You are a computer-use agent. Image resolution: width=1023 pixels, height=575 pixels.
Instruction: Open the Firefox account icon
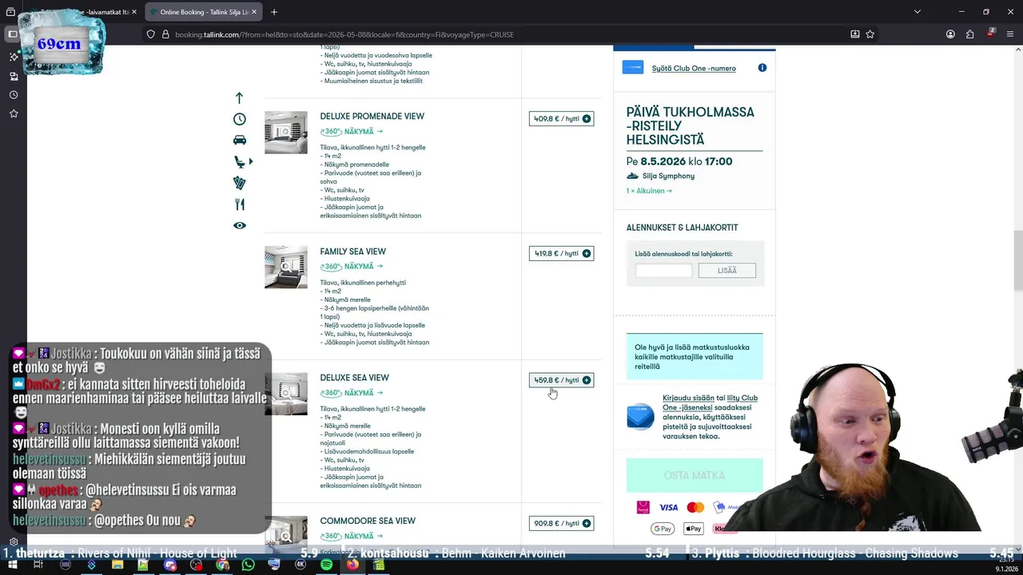coord(950,34)
